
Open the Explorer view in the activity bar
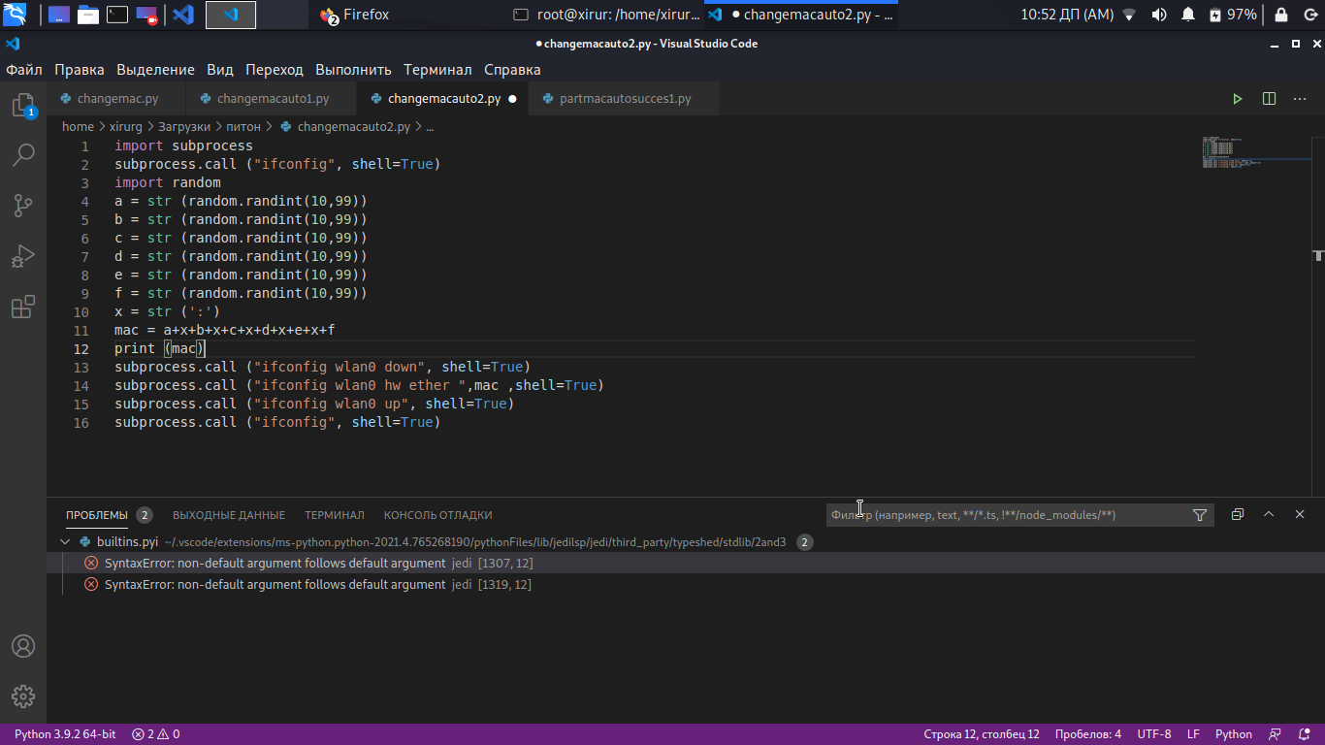(x=23, y=106)
